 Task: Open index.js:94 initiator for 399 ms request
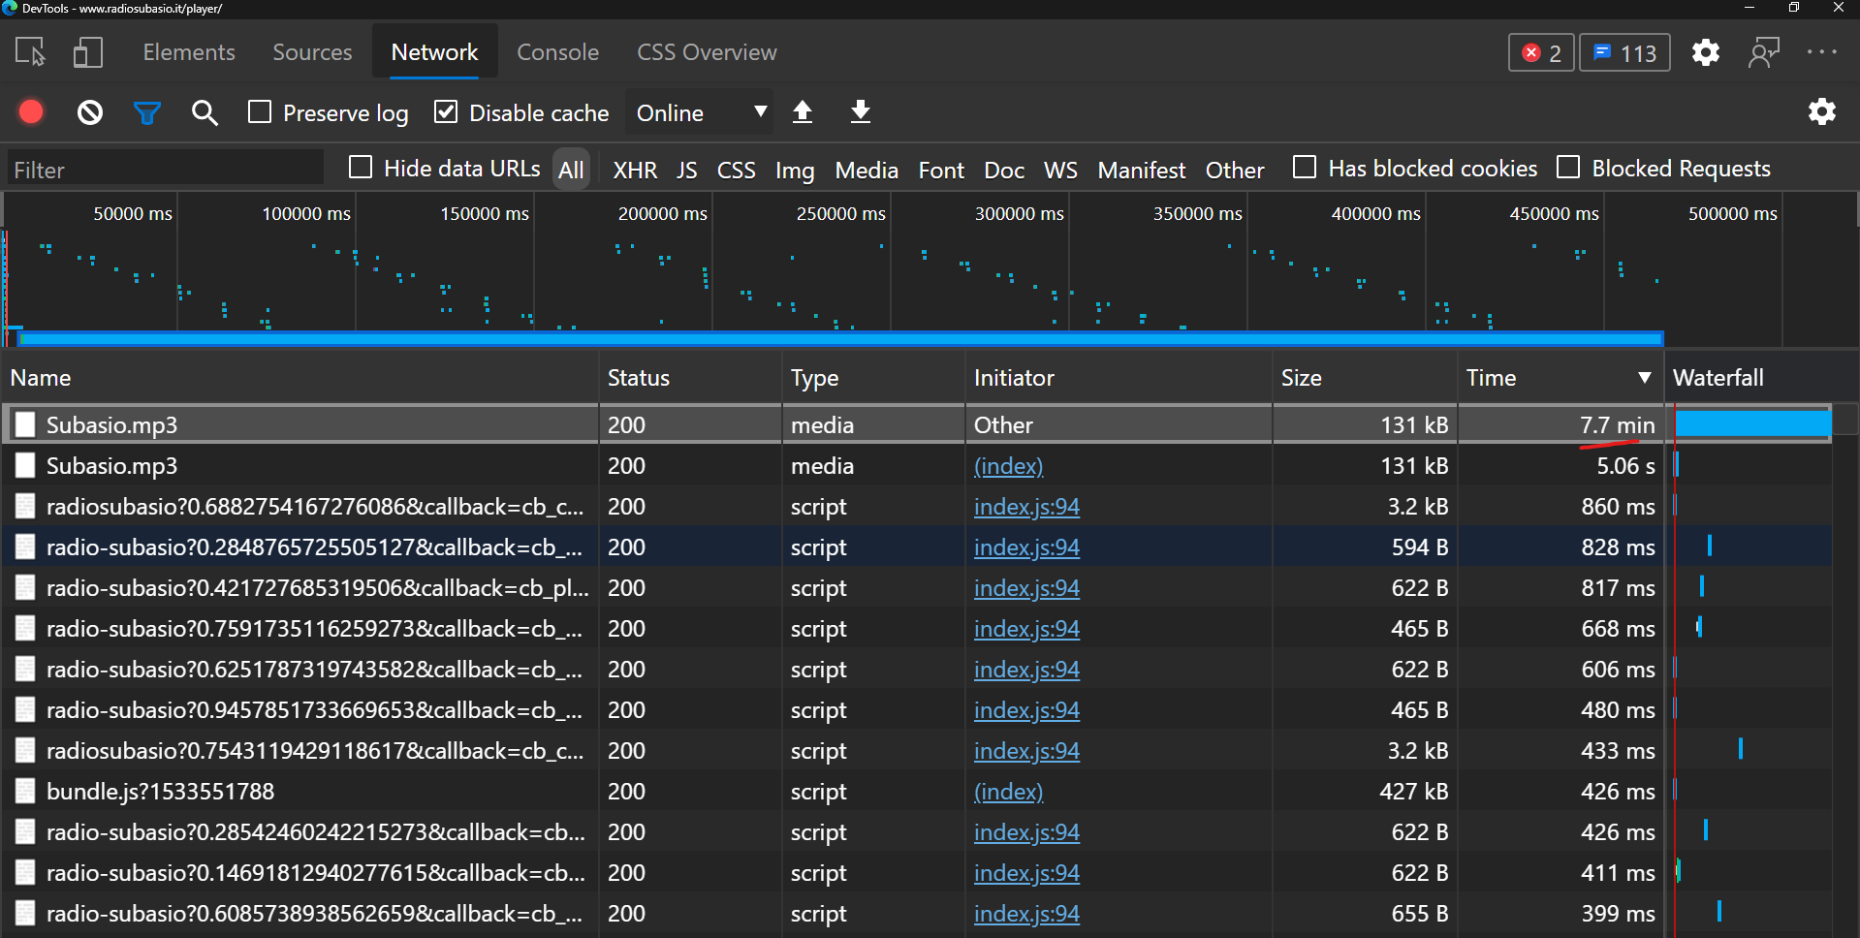click(1026, 914)
